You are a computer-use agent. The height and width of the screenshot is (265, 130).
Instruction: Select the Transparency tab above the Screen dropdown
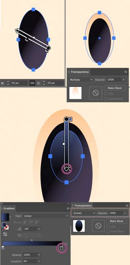pyautogui.click(x=82, y=206)
